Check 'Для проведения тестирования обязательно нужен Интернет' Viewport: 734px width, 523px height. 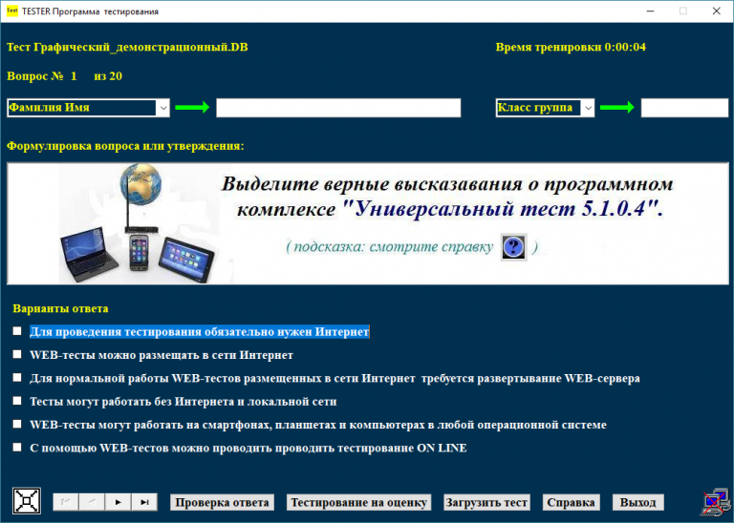[x=17, y=331]
